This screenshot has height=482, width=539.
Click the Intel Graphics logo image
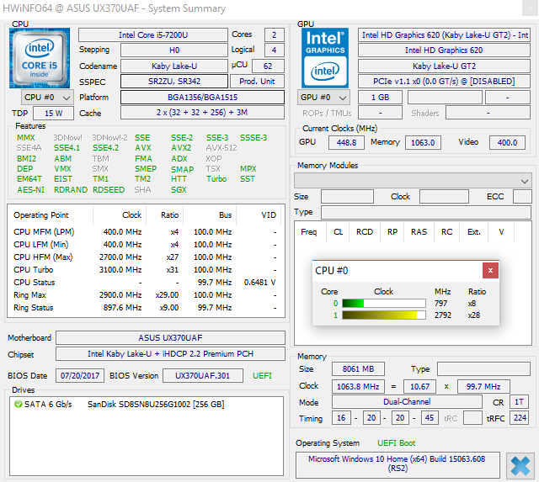point(325,58)
